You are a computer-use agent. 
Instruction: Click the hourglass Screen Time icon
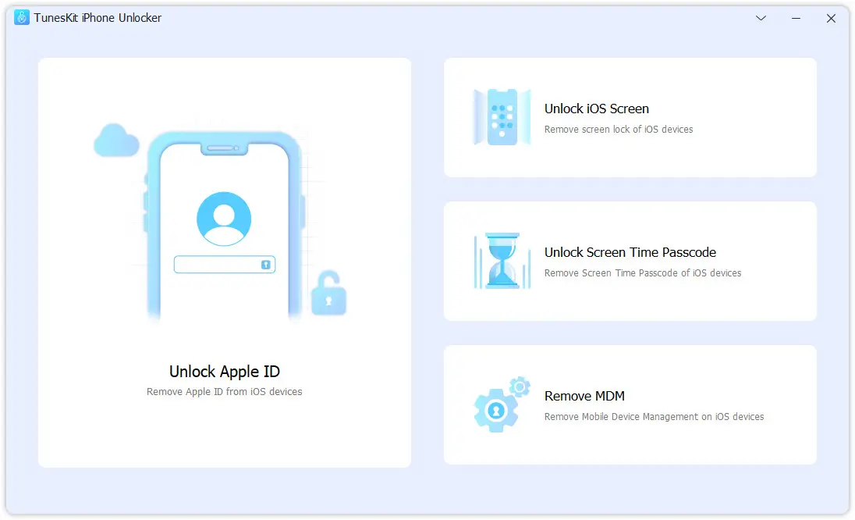[502, 261]
